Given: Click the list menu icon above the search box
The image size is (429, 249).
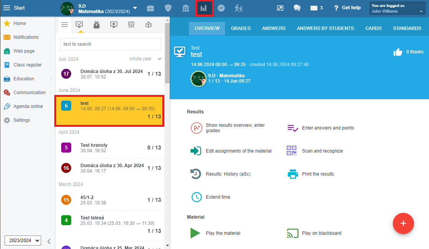Looking at the screenshot, I should point(65,25).
